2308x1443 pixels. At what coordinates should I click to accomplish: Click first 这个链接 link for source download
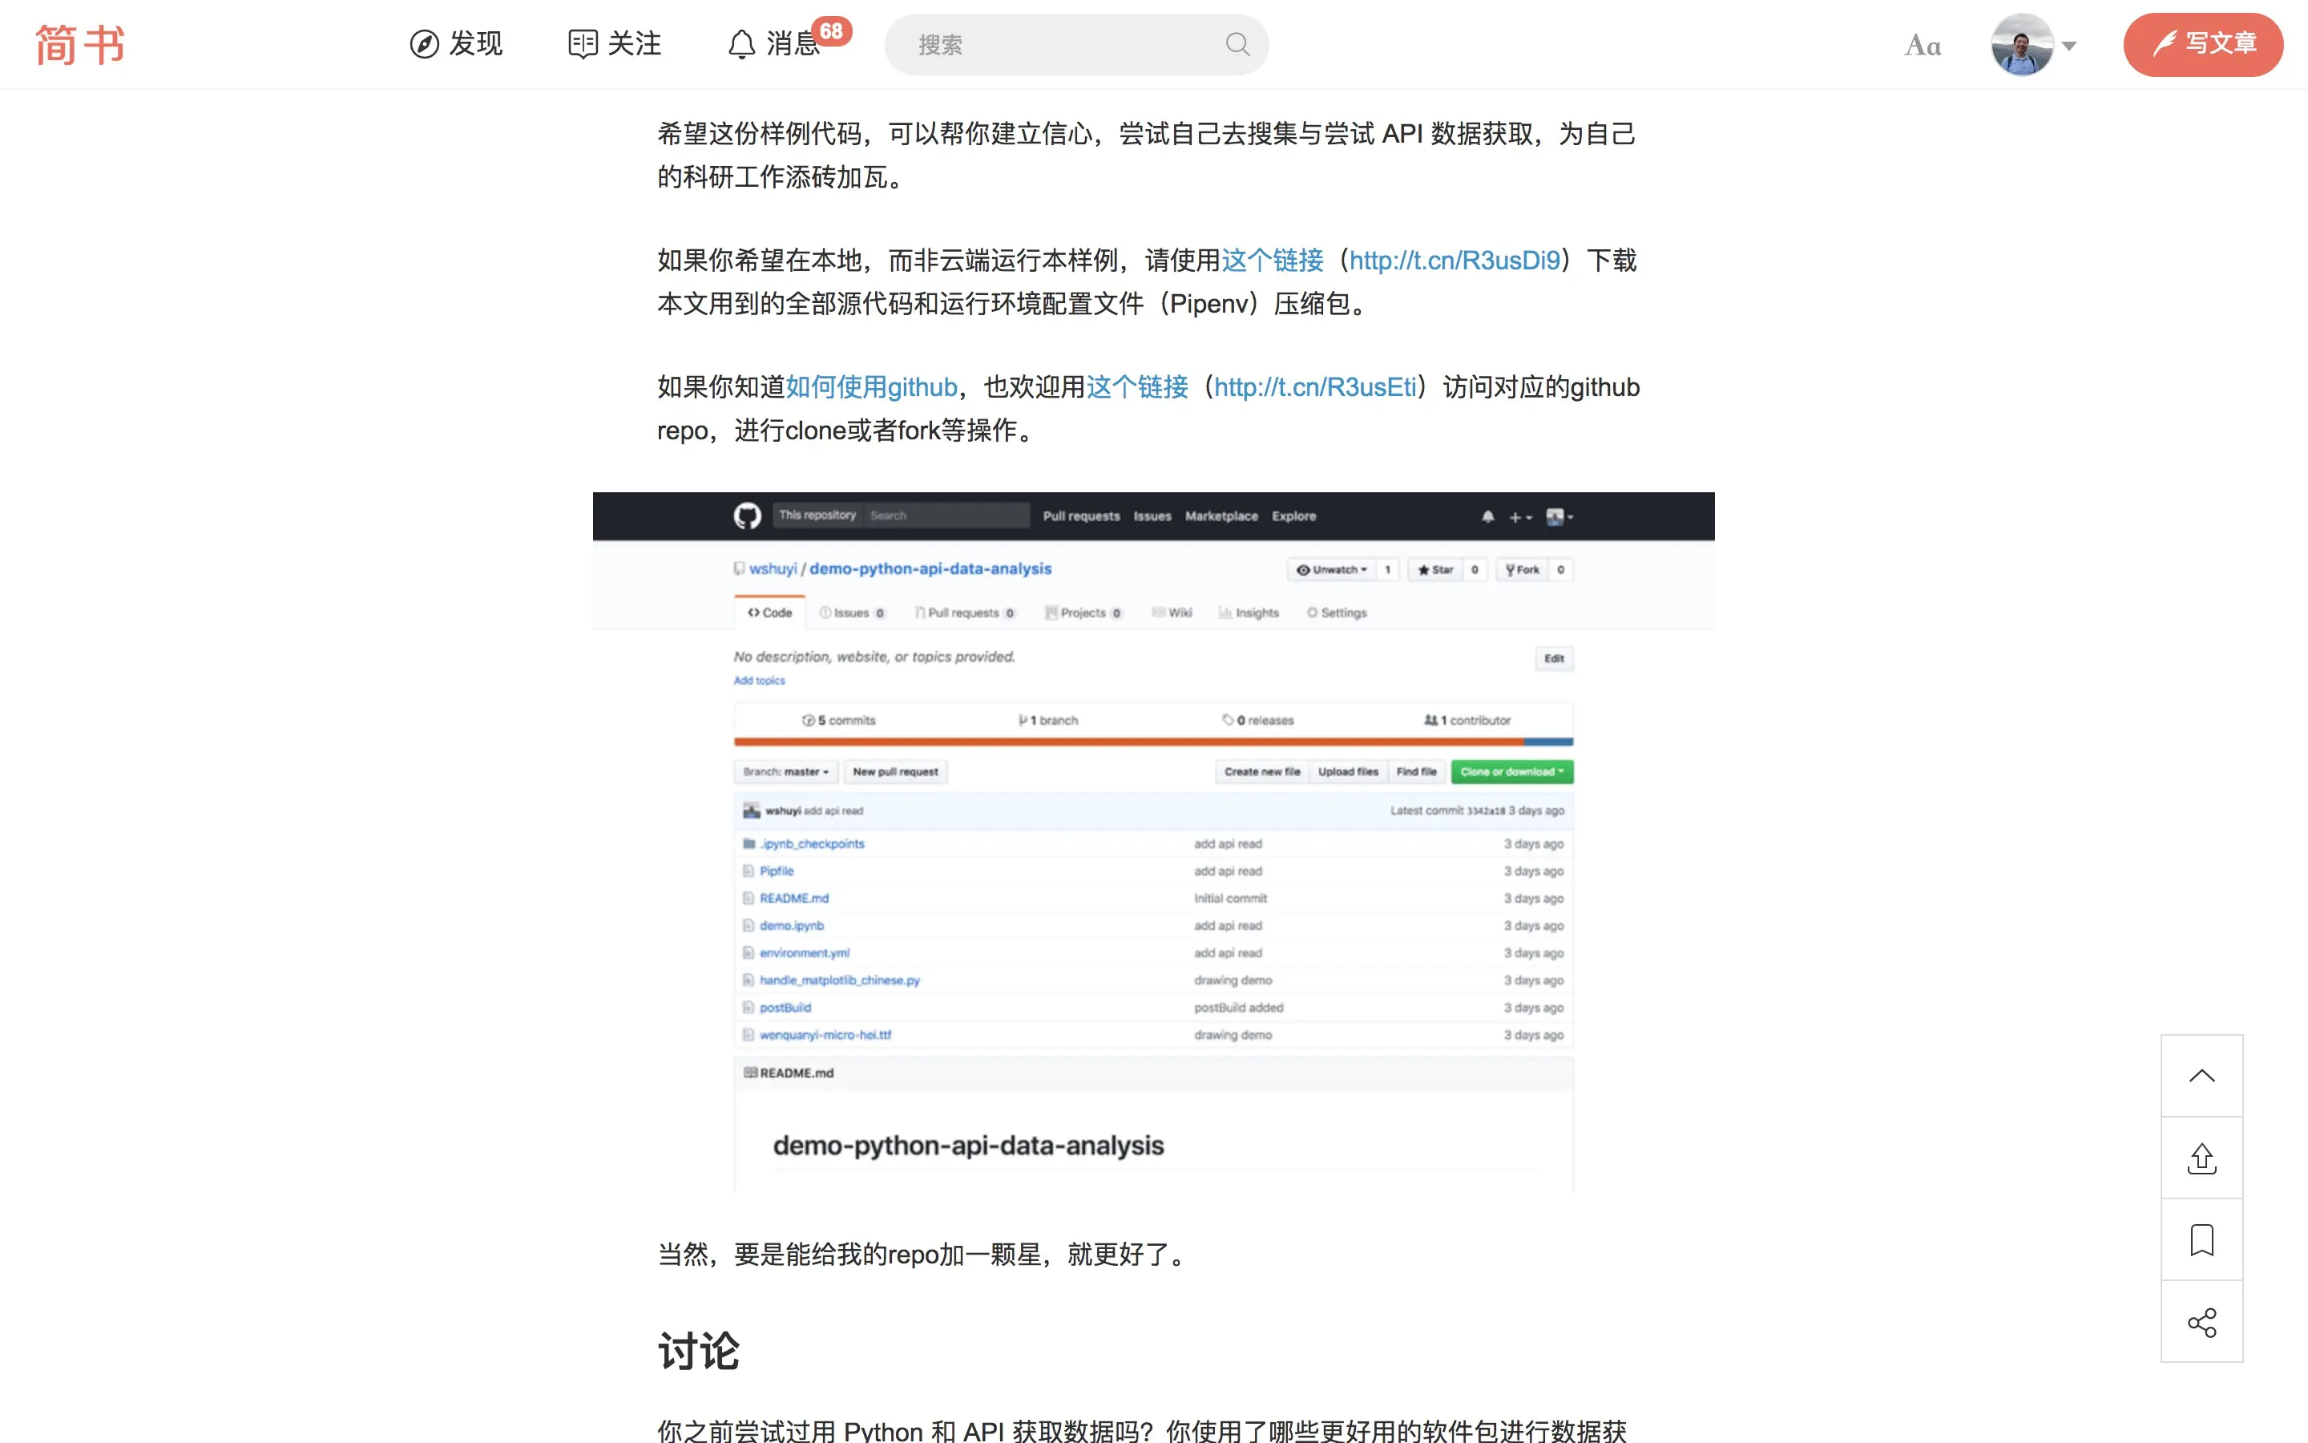(x=1273, y=261)
